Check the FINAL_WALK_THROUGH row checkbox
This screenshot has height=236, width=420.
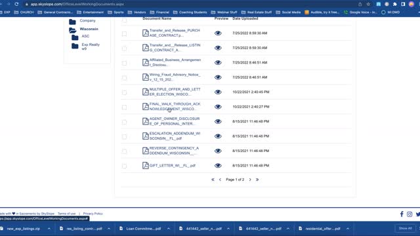click(124, 108)
